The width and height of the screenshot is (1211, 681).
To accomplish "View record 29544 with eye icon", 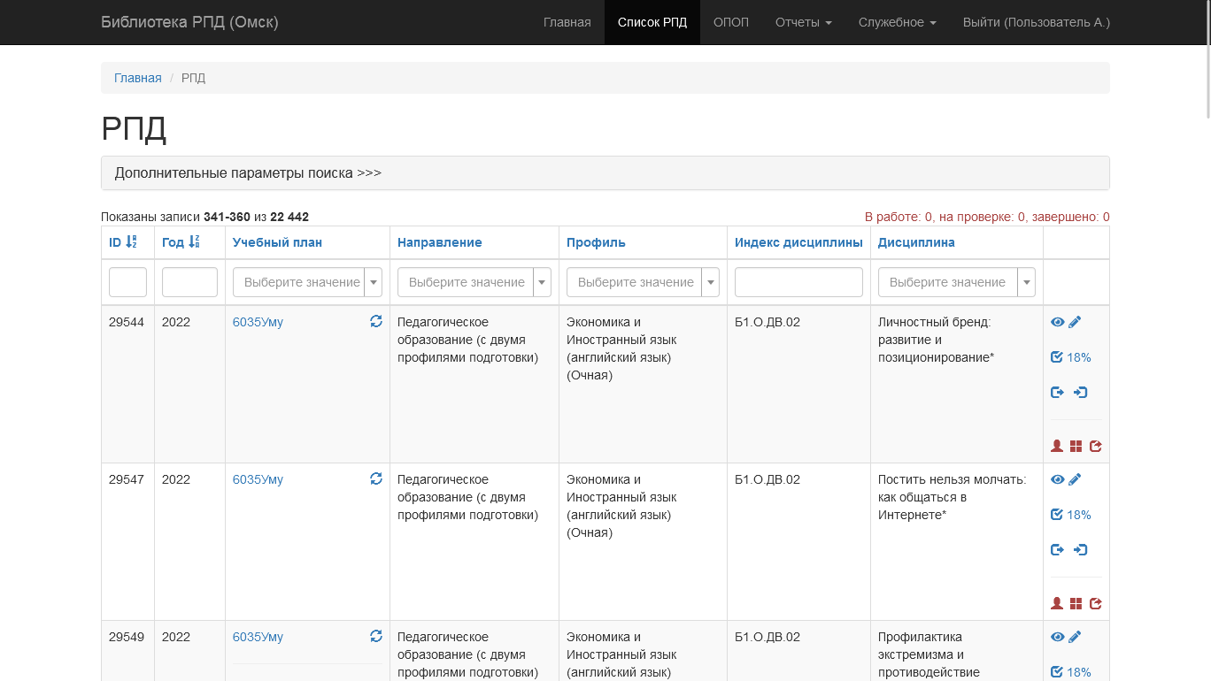I will point(1057,322).
